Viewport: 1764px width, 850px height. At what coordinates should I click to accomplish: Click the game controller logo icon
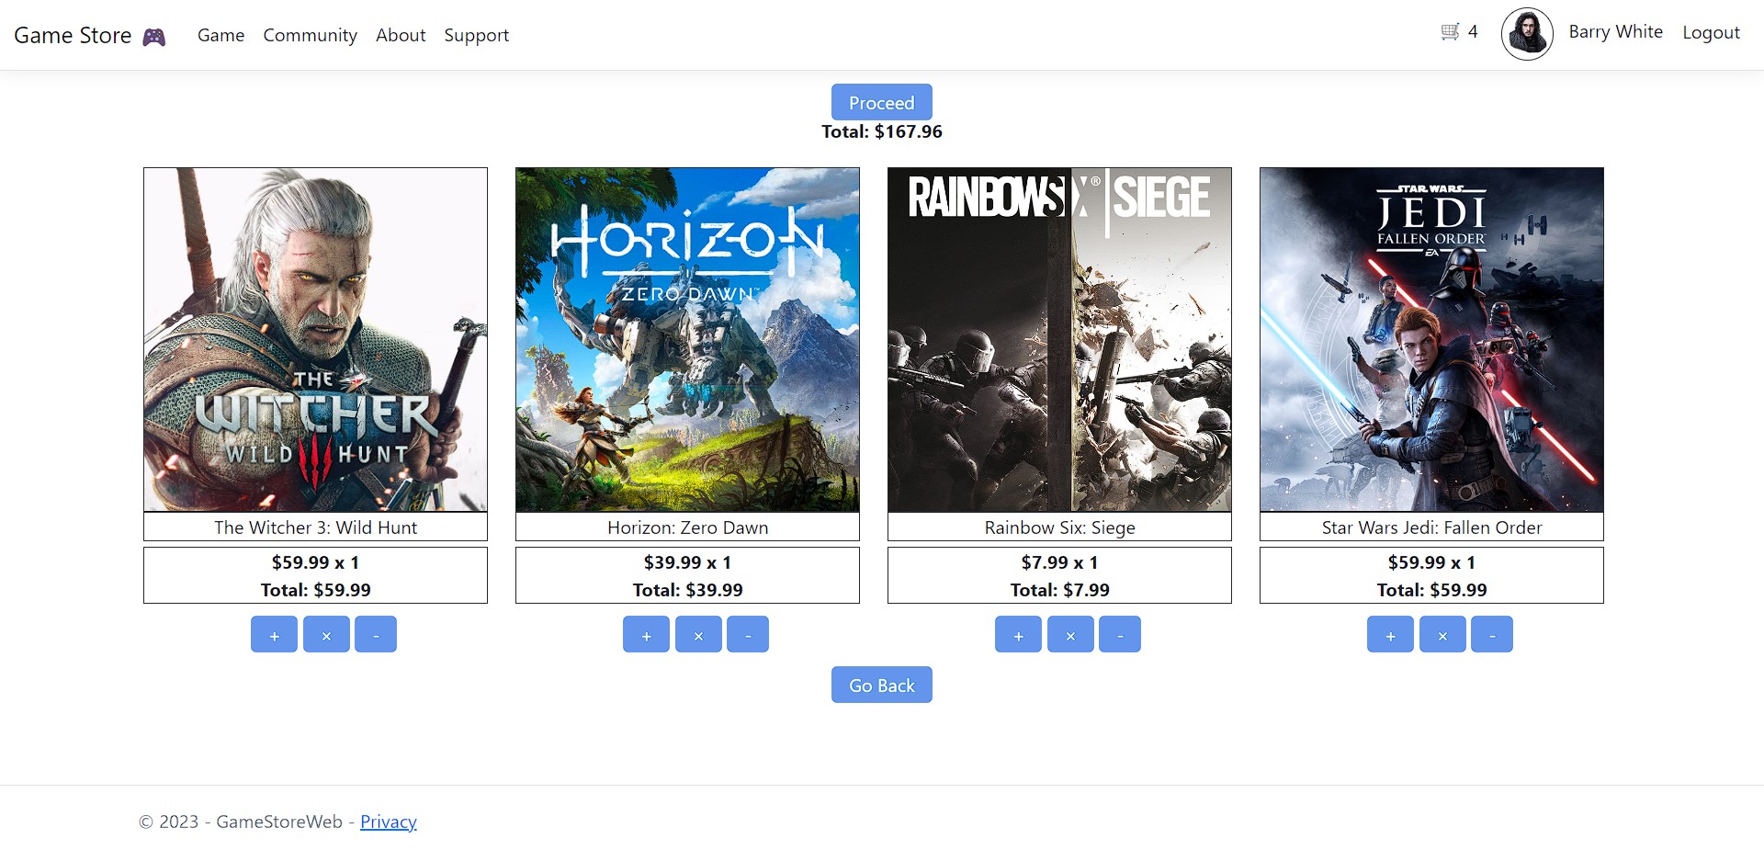click(x=154, y=37)
